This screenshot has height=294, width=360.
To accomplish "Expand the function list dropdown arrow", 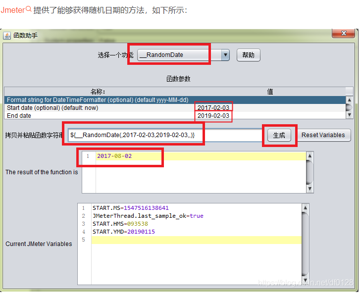I will point(225,55).
